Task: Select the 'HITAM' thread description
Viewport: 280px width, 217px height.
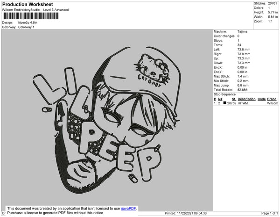Action: pyautogui.click(x=243, y=103)
